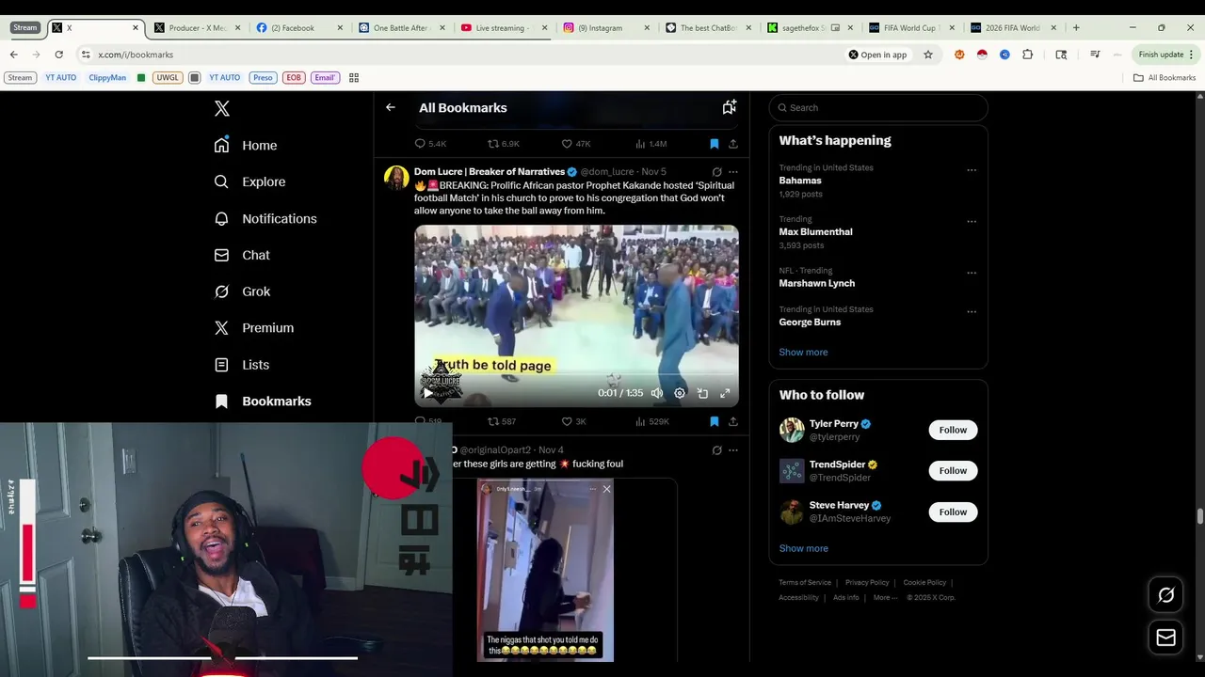Expand the More footer menu
Viewport: 1205px width, 677px height.
(x=884, y=598)
